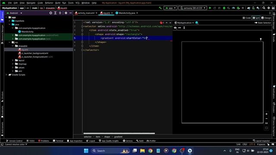Collapse the java folder
This screenshot has height=155, width=276.
coord(9,25)
